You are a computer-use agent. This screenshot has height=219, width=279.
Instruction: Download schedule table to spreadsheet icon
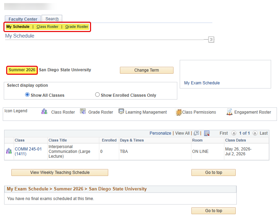point(207,133)
